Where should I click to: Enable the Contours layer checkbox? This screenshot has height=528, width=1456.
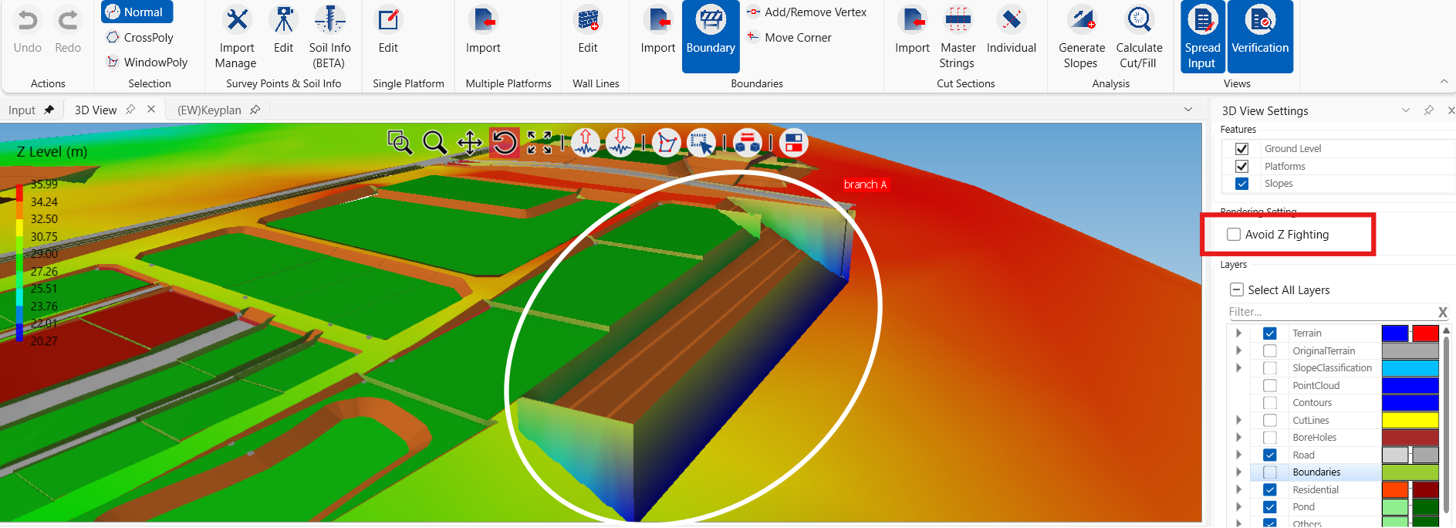point(1269,403)
